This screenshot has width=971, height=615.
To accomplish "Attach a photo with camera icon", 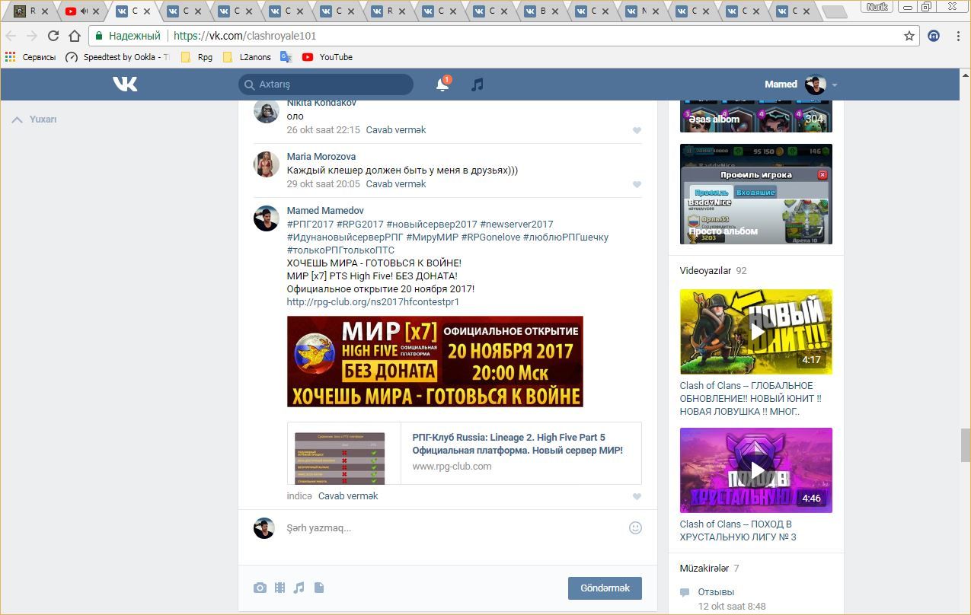I will [260, 588].
